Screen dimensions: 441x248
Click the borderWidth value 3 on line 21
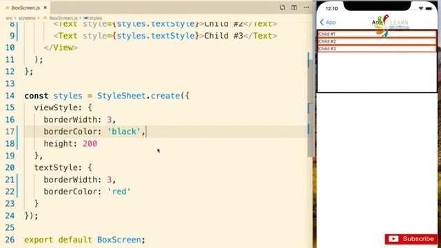click(x=110, y=180)
